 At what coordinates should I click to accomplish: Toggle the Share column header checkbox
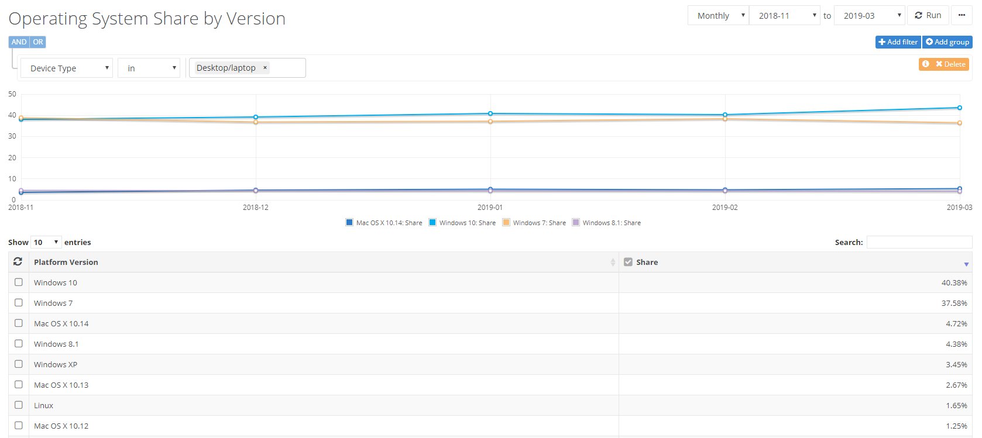[x=628, y=262]
